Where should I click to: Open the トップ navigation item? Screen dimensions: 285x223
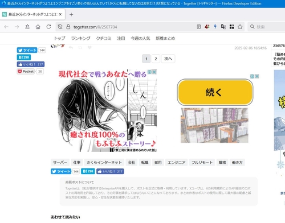point(59,38)
